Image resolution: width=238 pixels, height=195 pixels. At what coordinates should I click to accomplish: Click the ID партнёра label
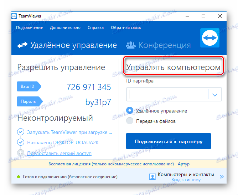pos(140,81)
